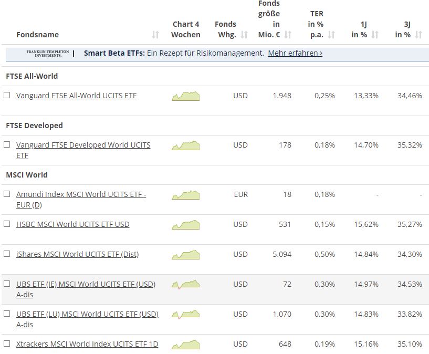Sort by 1J in % arrows

375,35
